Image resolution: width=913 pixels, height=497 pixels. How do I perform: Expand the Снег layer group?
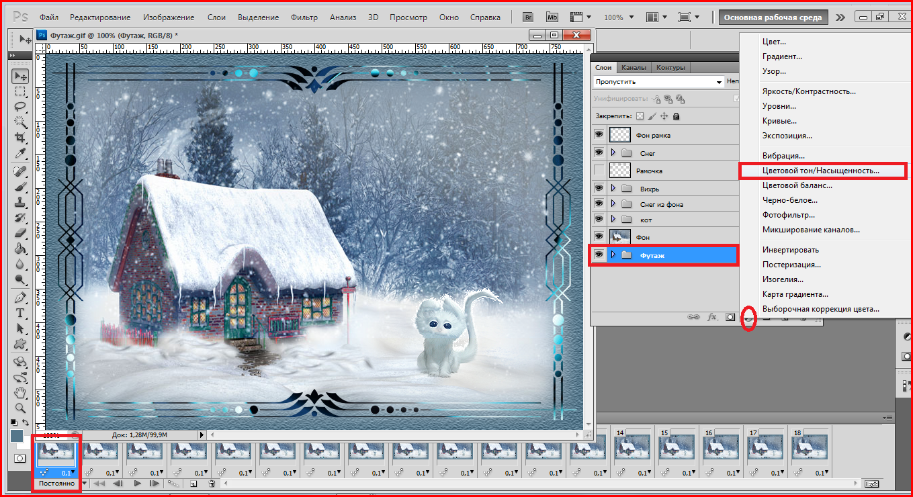coord(613,153)
